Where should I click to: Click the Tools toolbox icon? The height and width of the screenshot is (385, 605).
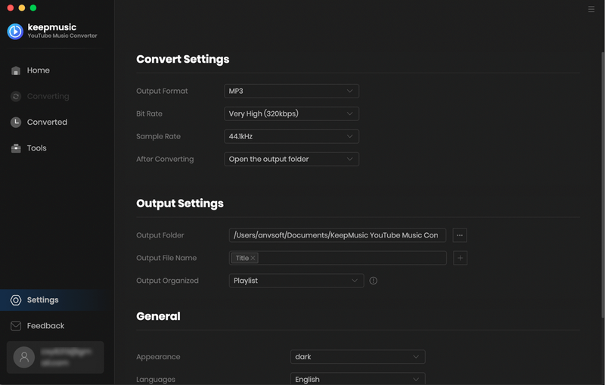tap(16, 148)
